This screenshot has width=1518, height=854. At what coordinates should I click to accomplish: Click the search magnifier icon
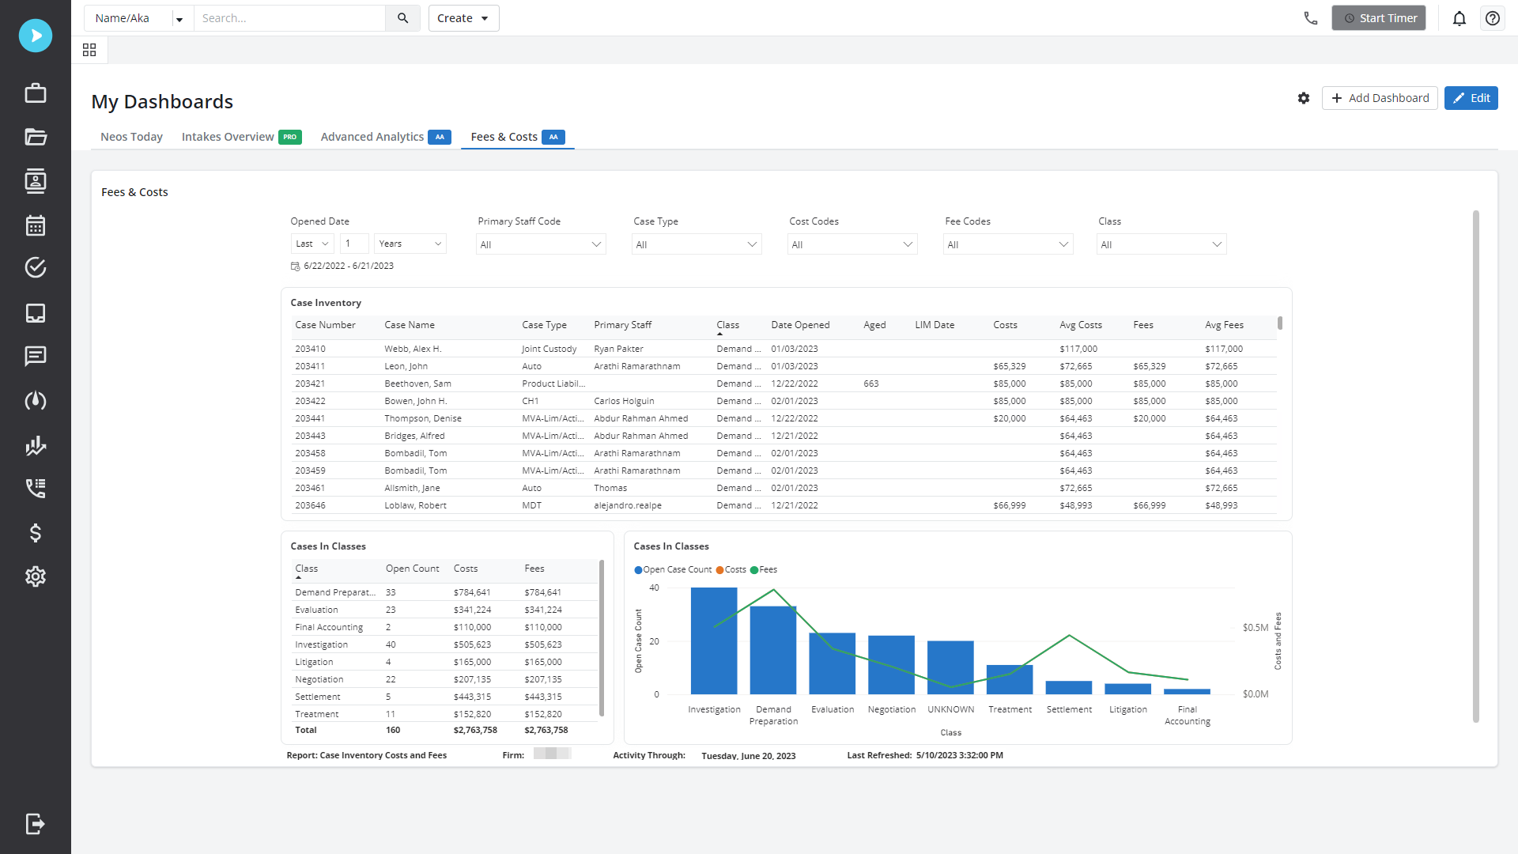tap(403, 18)
